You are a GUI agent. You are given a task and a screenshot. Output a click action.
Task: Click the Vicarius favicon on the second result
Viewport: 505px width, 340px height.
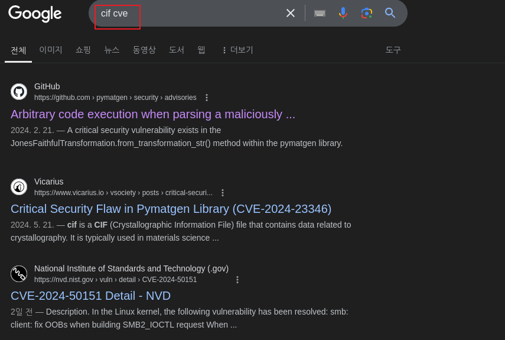point(19,187)
